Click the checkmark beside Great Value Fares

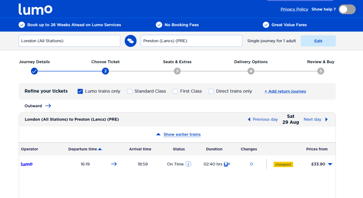coord(266,25)
